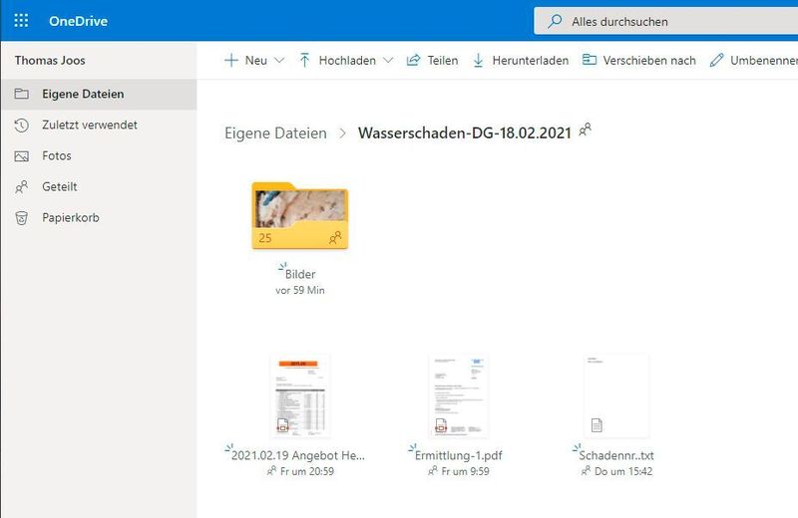798x518 pixels.
Task: Click the 'vor 59 Min' timestamp
Action: pyautogui.click(x=300, y=290)
